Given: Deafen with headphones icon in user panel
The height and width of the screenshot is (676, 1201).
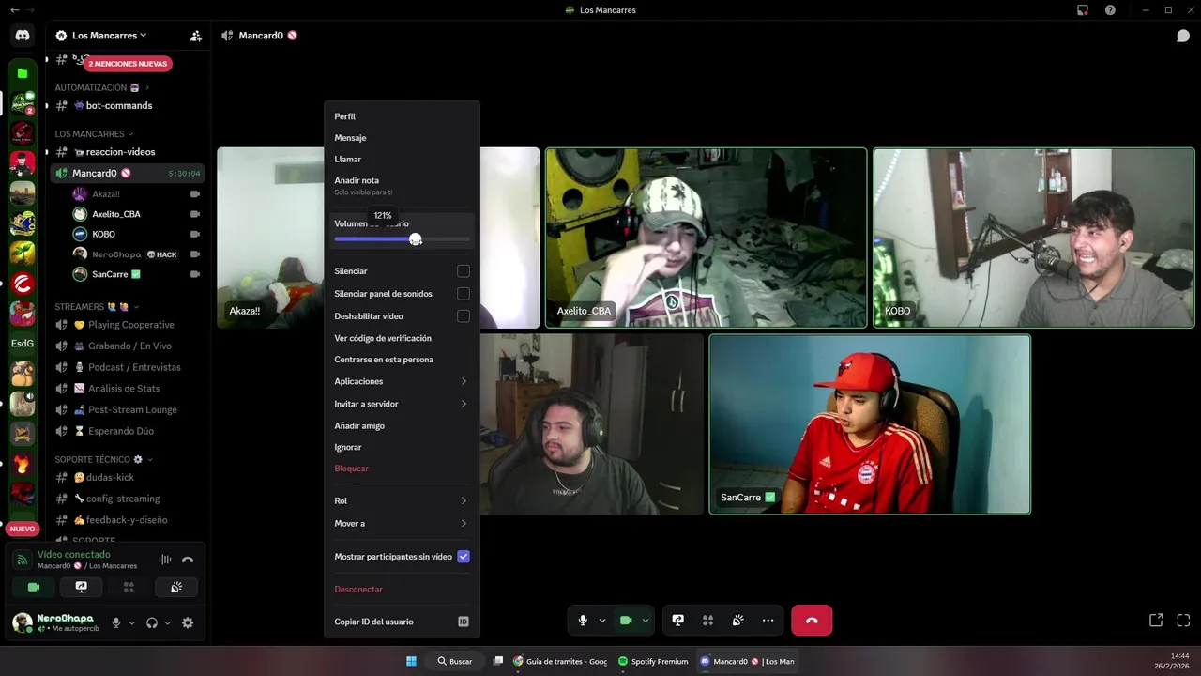Looking at the screenshot, I should 152,622.
